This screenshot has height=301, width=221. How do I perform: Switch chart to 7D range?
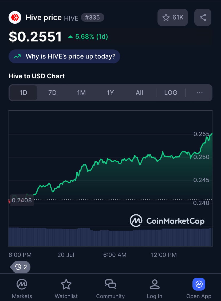pos(52,93)
